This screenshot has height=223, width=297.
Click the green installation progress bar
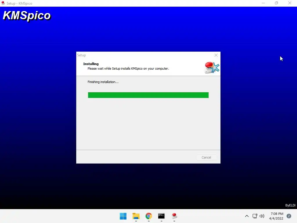pos(148,95)
